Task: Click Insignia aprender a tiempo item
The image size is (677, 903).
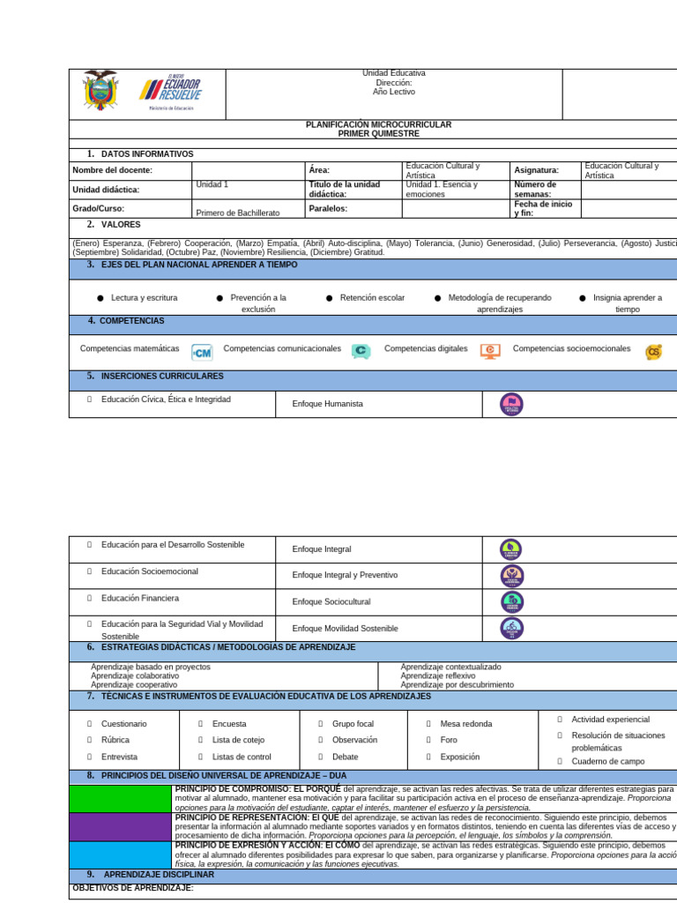Action: coord(621,303)
